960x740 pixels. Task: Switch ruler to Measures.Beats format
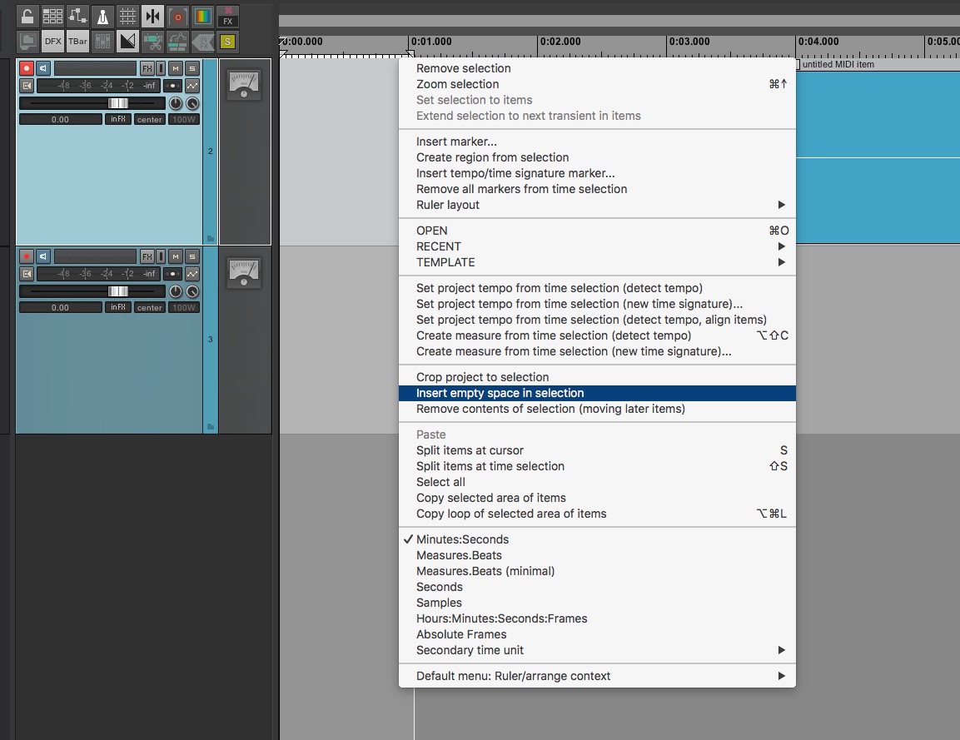click(597, 555)
